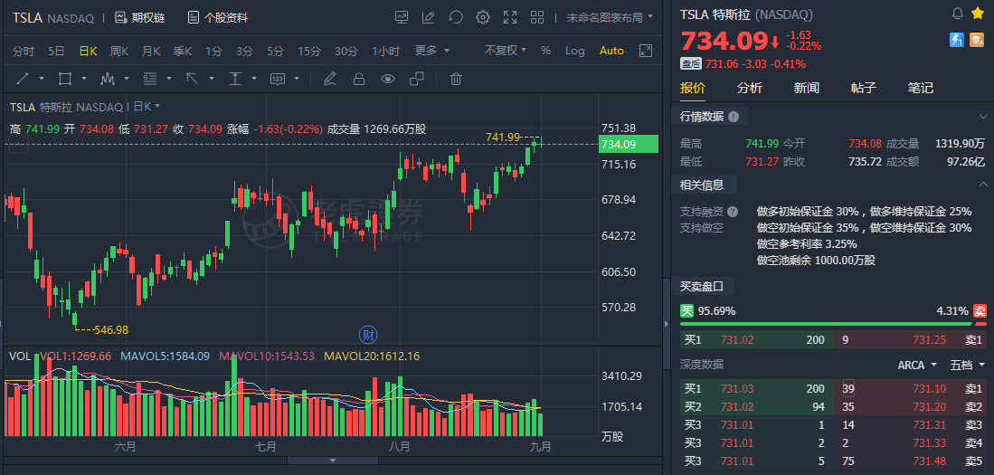Image resolution: width=994 pixels, height=475 pixels.
Task: Click help icon beside 支持融资
Action: (733, 212)
